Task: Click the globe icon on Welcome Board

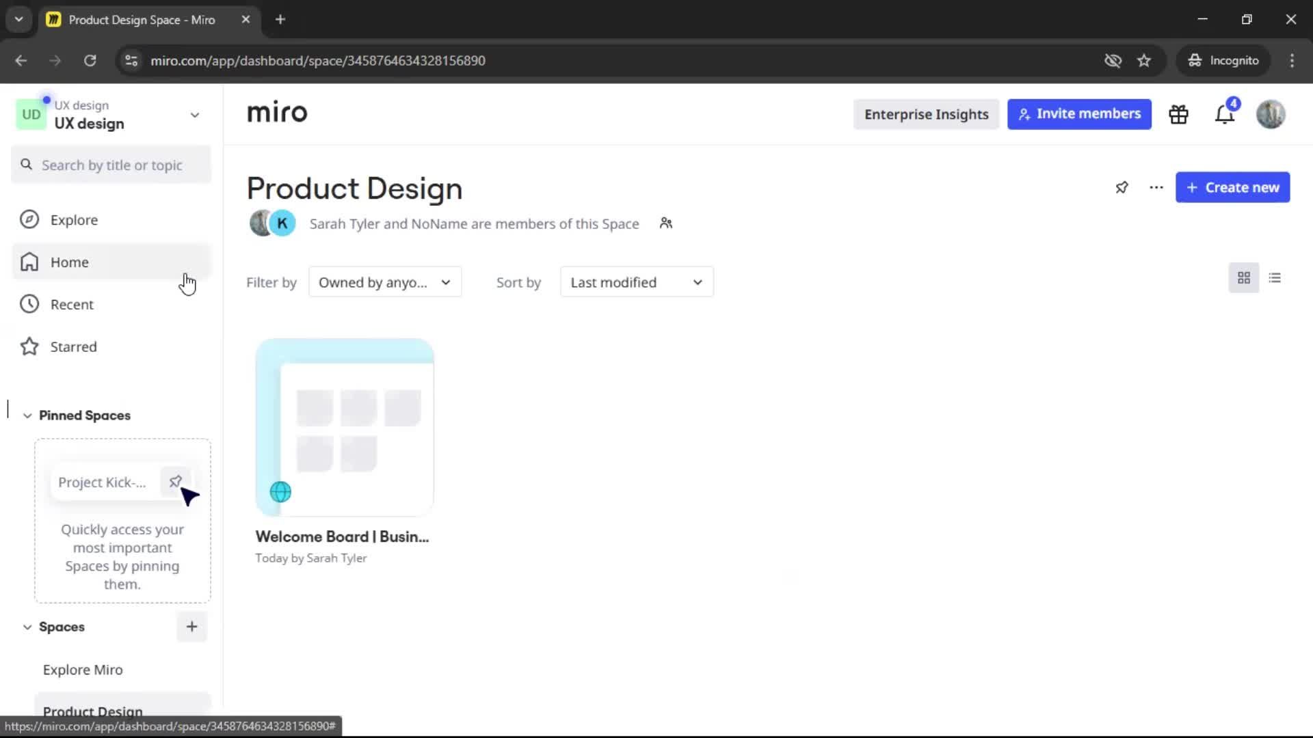Action: click(x=280, y=492)
